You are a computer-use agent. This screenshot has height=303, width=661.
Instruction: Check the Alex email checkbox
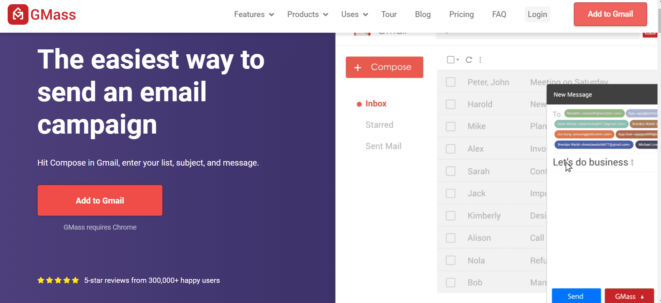[451, 149]
